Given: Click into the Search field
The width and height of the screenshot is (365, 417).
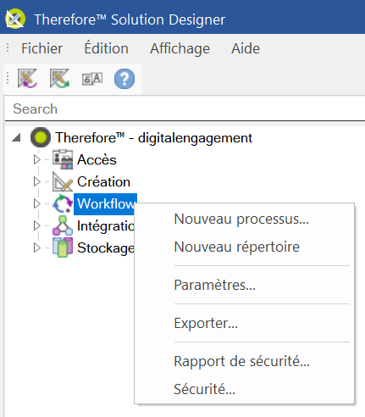Looking at the screenshot, I should [185, 108].
